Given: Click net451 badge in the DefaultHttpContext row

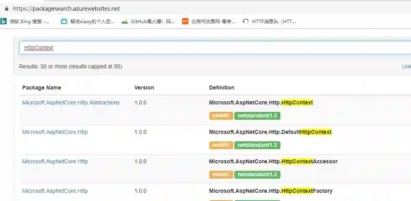Looking at the screenshot, I should point(221,145).
